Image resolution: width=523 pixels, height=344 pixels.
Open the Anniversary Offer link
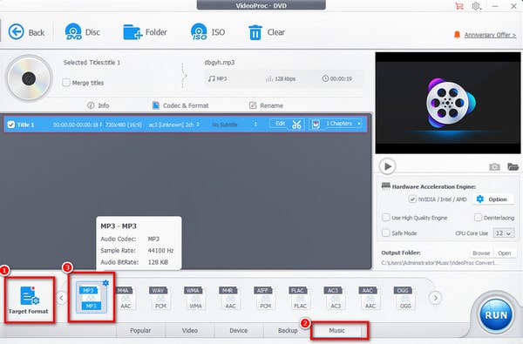[490, 35]
